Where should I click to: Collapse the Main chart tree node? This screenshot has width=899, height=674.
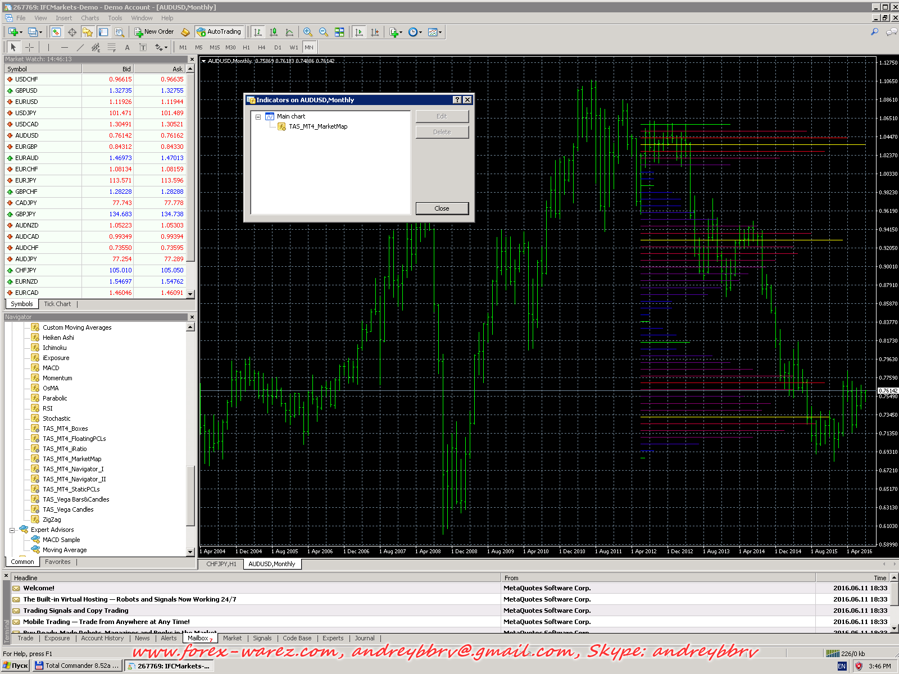click(x=258, y=117)
